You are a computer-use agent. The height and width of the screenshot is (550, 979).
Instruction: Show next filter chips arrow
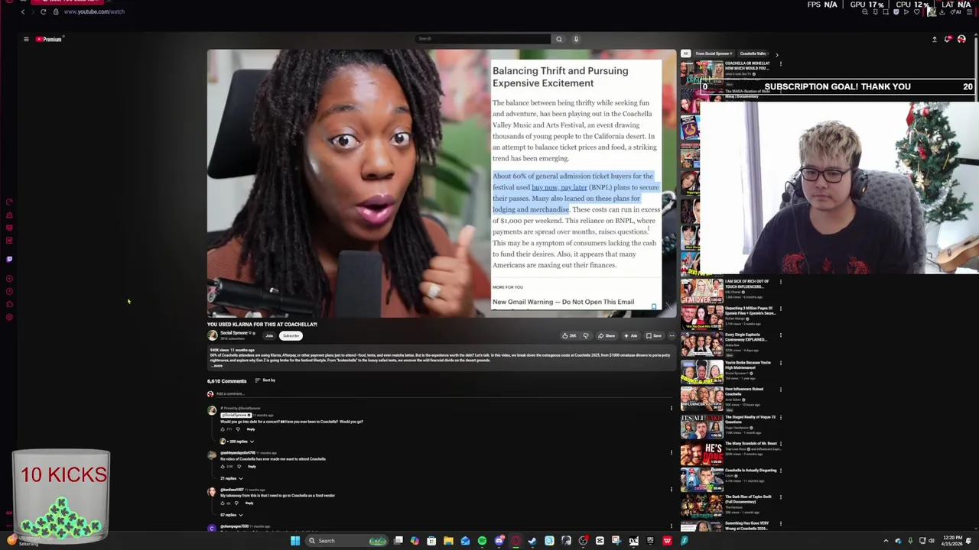tap(776, 55)
